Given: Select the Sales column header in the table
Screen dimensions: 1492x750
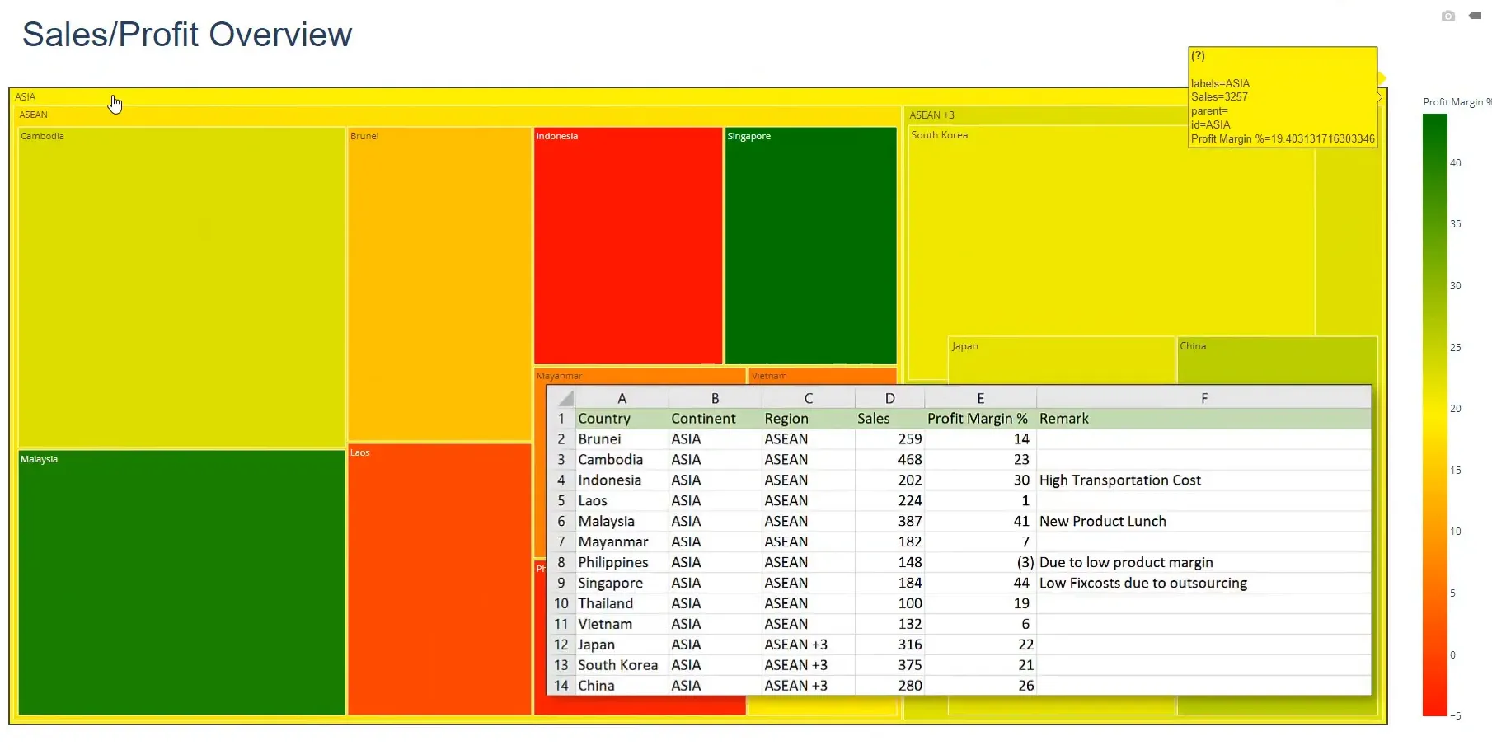Looking at the screenshot, I should pos(875,418).
